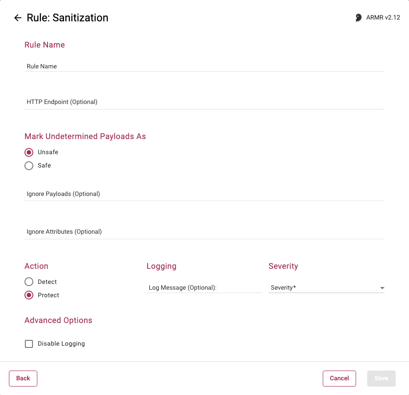Enable the Disable Logging checkbox
The height and width of the screenshot is (395, 409).
[29, 344]
